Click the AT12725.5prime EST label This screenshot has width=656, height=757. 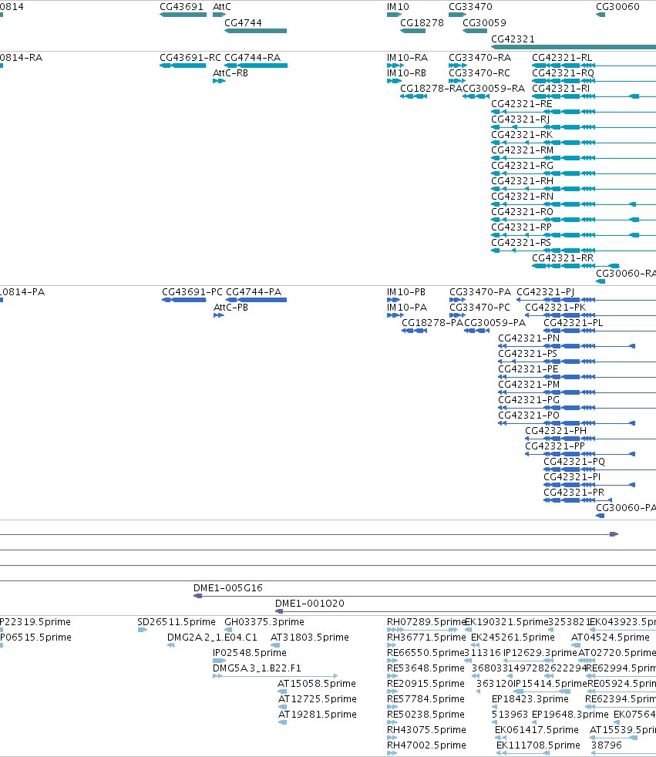318,699
